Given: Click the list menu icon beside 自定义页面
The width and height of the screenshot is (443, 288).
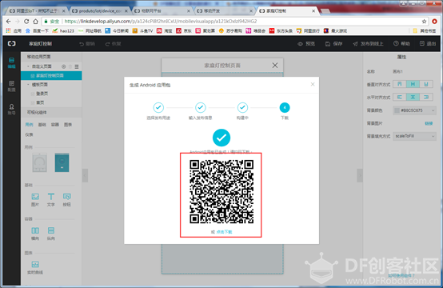Looking at the screenshot, I should pyautogui.click(x=77, y=66).
